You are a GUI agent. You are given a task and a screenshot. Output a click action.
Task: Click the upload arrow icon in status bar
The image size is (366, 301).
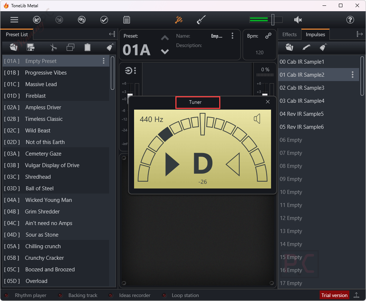click(356, 295)
